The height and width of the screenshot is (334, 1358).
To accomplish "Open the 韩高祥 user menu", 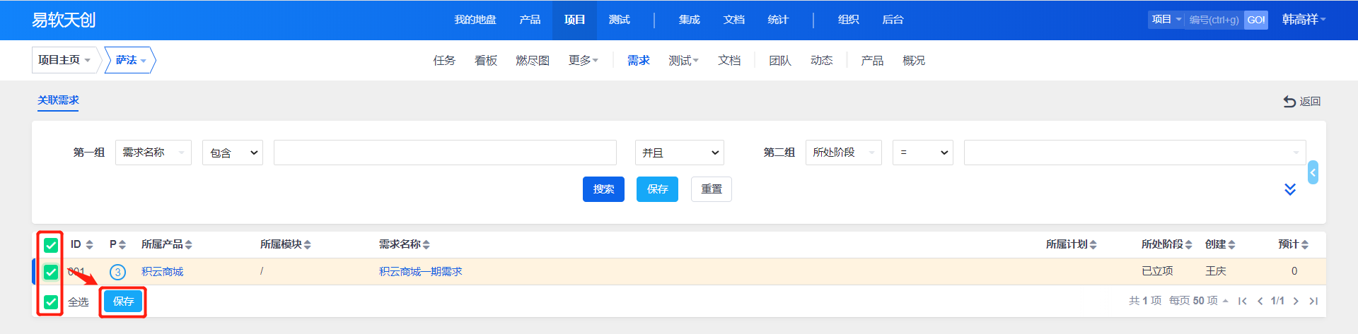I will coord(1303,20).
